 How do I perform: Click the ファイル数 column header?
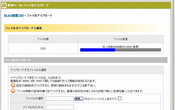pyautogui.click(x=43, y=39)
